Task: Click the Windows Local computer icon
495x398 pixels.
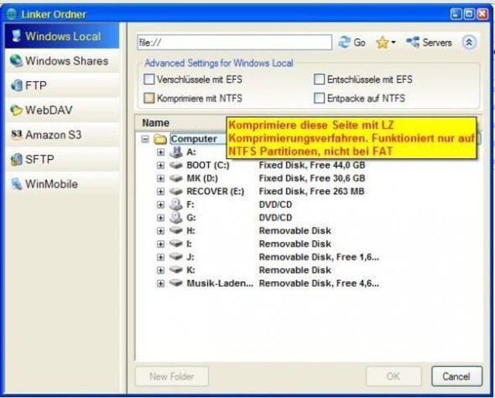Action: (16, 36)
